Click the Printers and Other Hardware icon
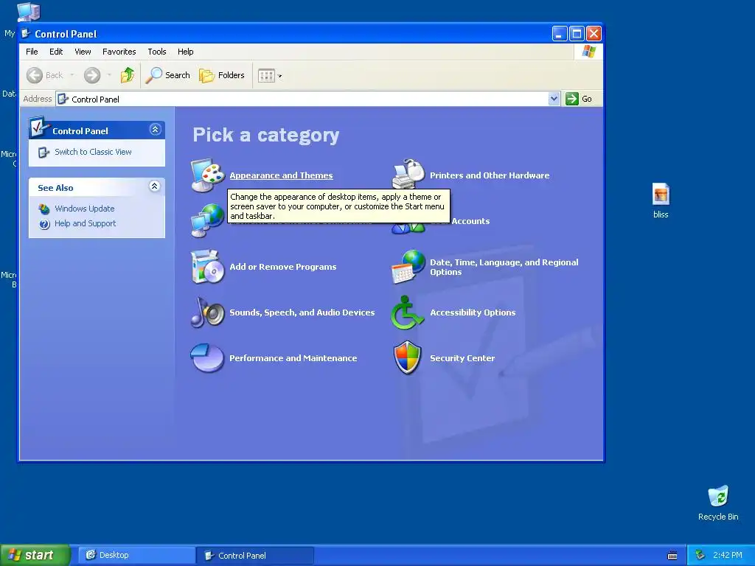This screenshot has width=755, height=566. pyautogui.click(x=408, y=174)
